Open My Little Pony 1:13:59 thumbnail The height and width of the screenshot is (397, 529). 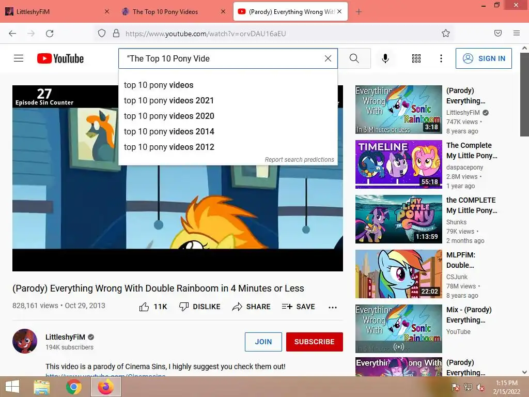tap(398, 219)
